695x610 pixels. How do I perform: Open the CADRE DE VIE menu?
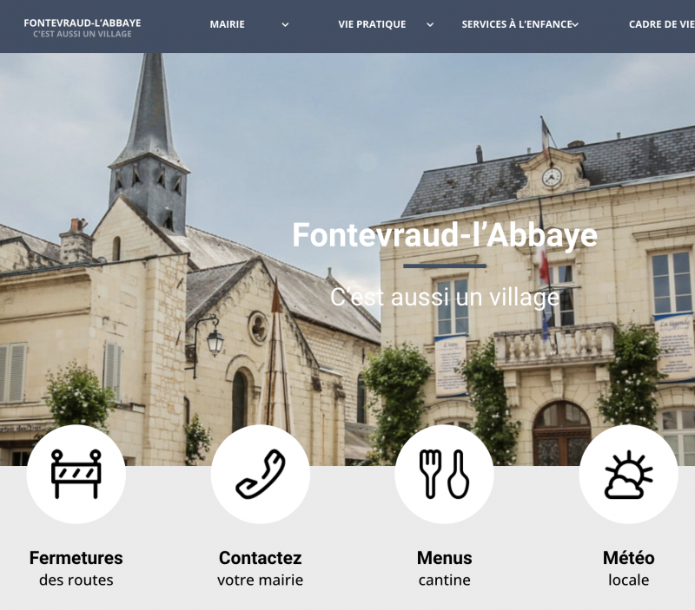tap(662, 24)
